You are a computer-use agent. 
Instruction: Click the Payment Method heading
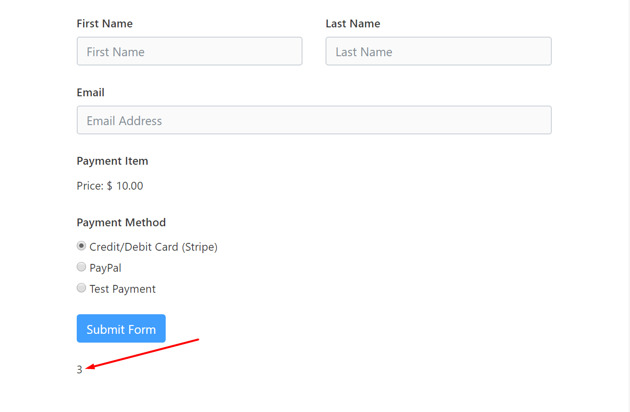(x=121, y=222)
